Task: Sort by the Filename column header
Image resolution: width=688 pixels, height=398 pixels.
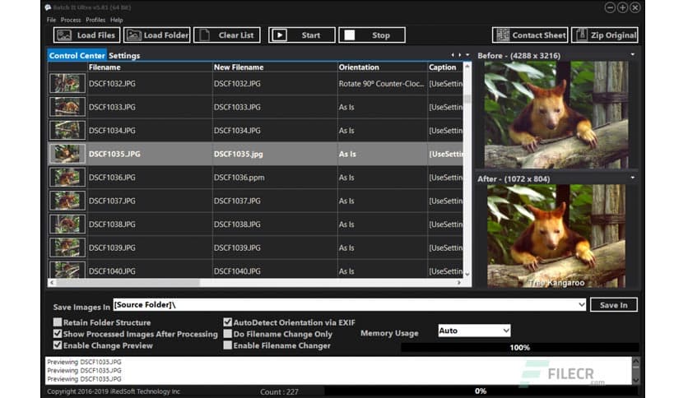Action: click(x=150, y=67)
